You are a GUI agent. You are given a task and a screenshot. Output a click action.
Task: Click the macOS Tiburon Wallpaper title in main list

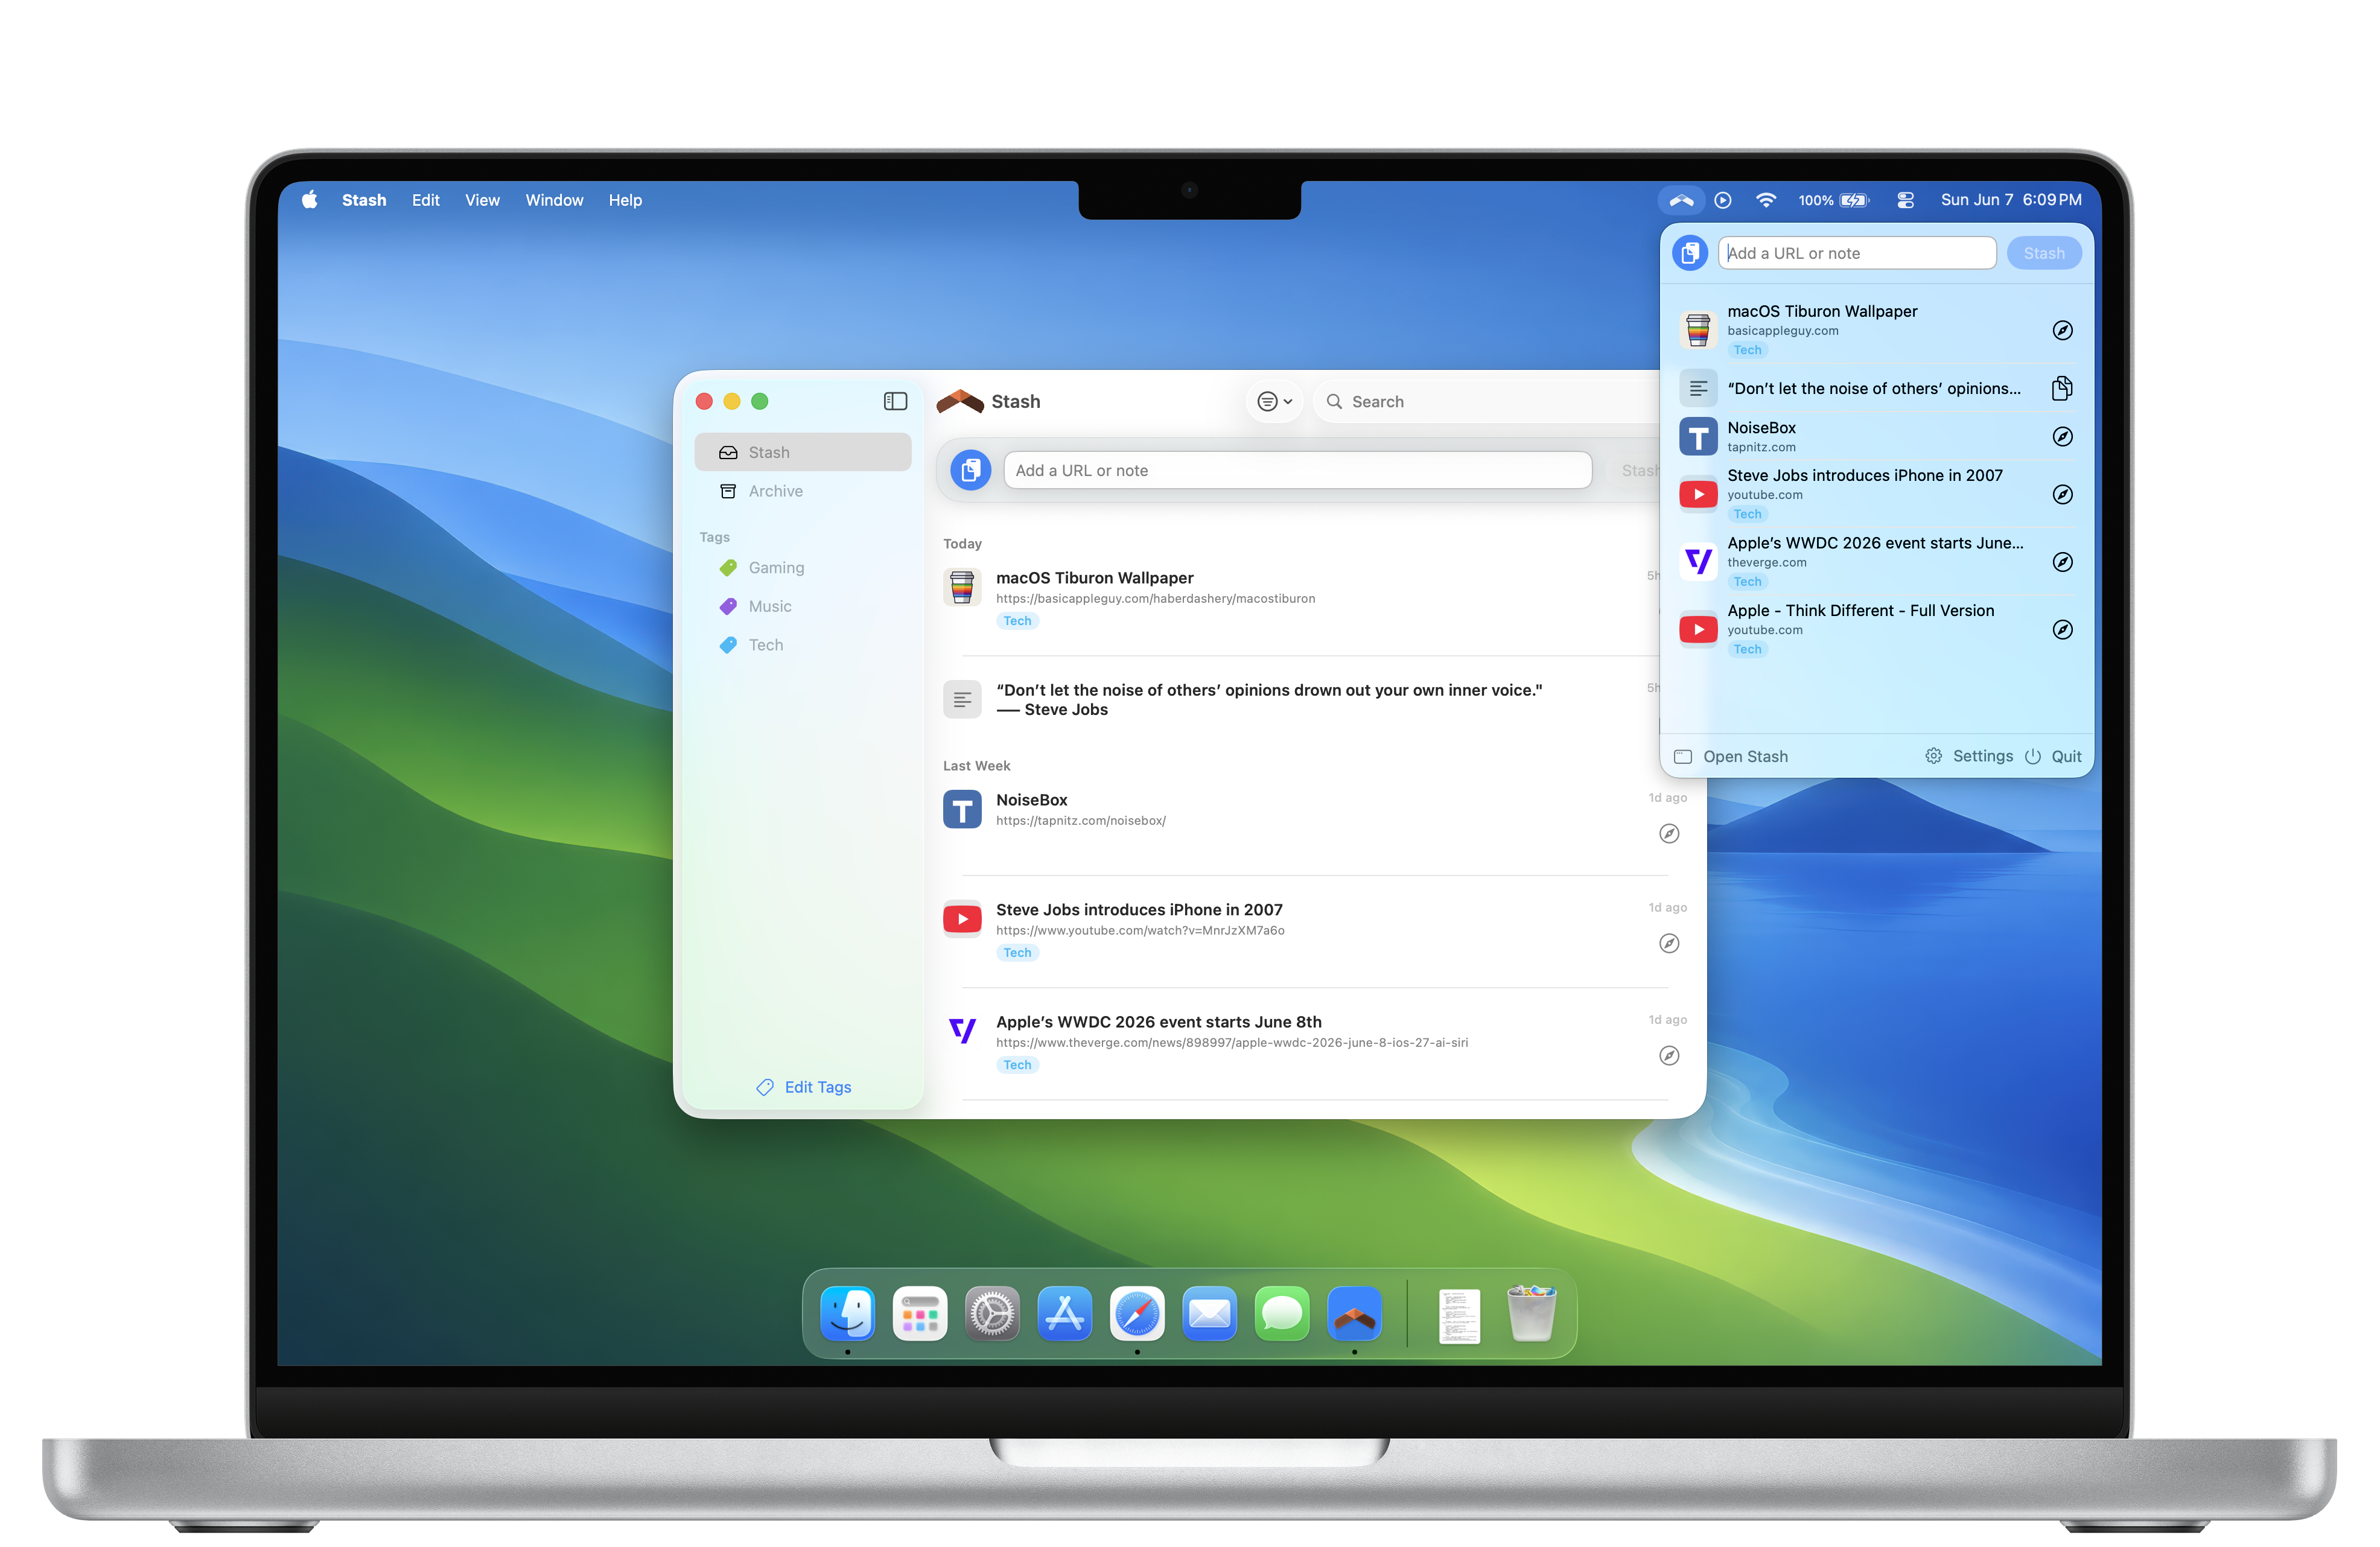tap(1094, 578)
